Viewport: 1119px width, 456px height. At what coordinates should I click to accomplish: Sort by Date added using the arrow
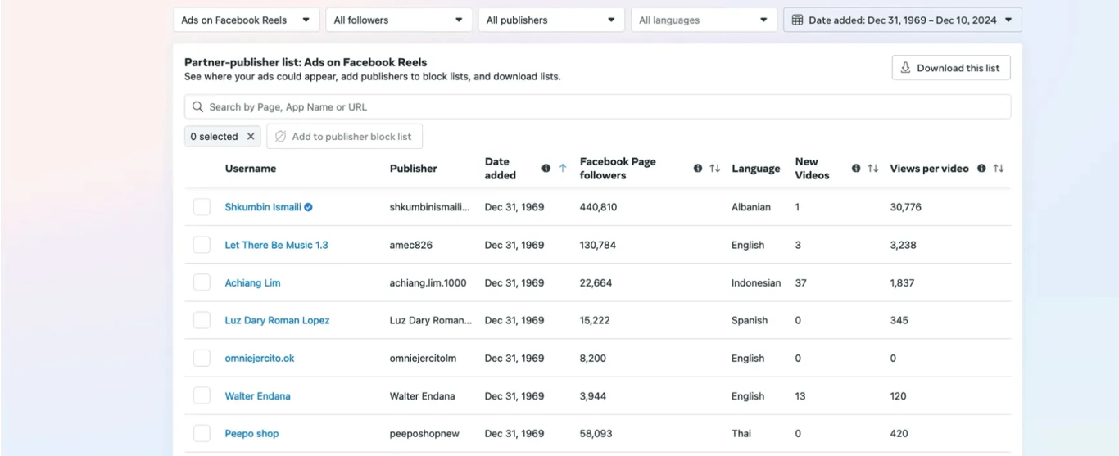(563, 169)
